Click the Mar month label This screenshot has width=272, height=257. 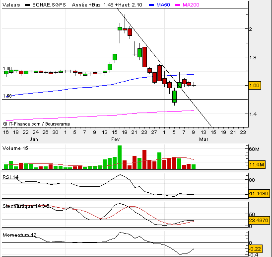coord(204,139)
